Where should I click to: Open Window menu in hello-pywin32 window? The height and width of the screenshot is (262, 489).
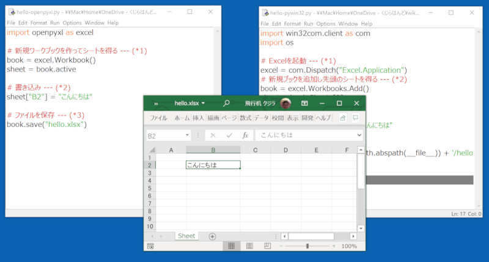(348, 24)
